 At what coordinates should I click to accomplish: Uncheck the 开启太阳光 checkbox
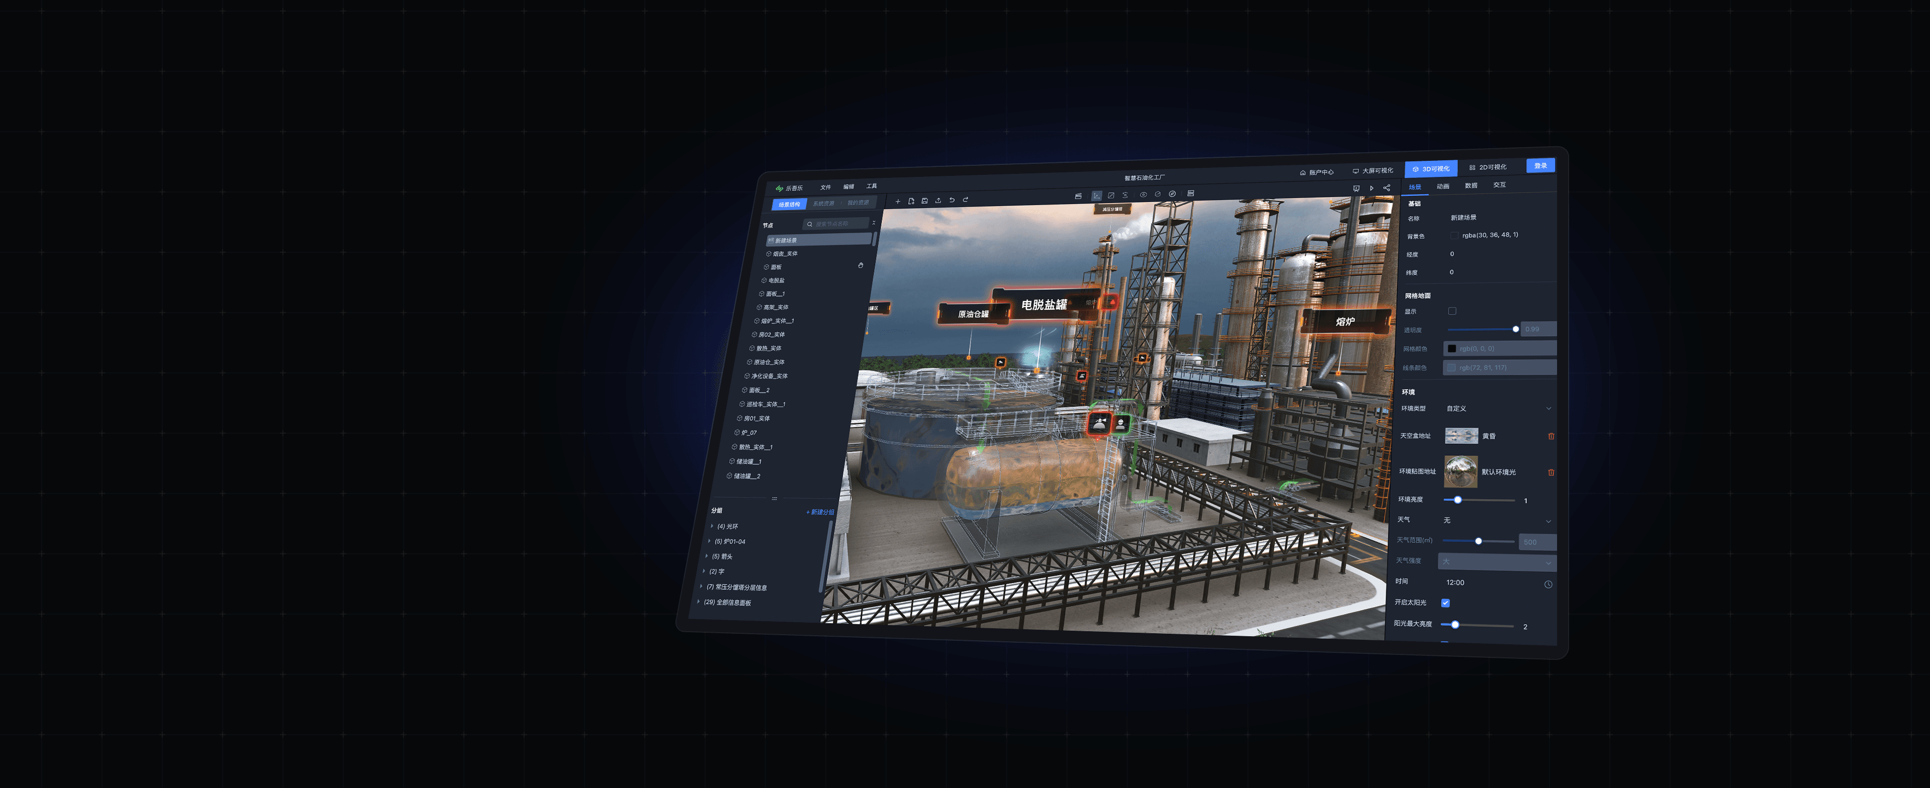coord(1445,603)
